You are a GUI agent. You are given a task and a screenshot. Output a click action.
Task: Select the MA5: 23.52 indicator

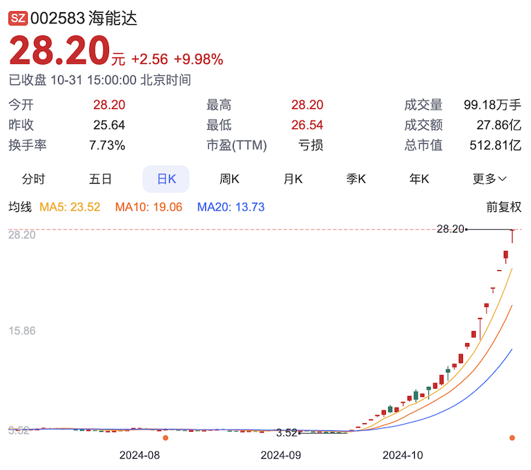70,207
